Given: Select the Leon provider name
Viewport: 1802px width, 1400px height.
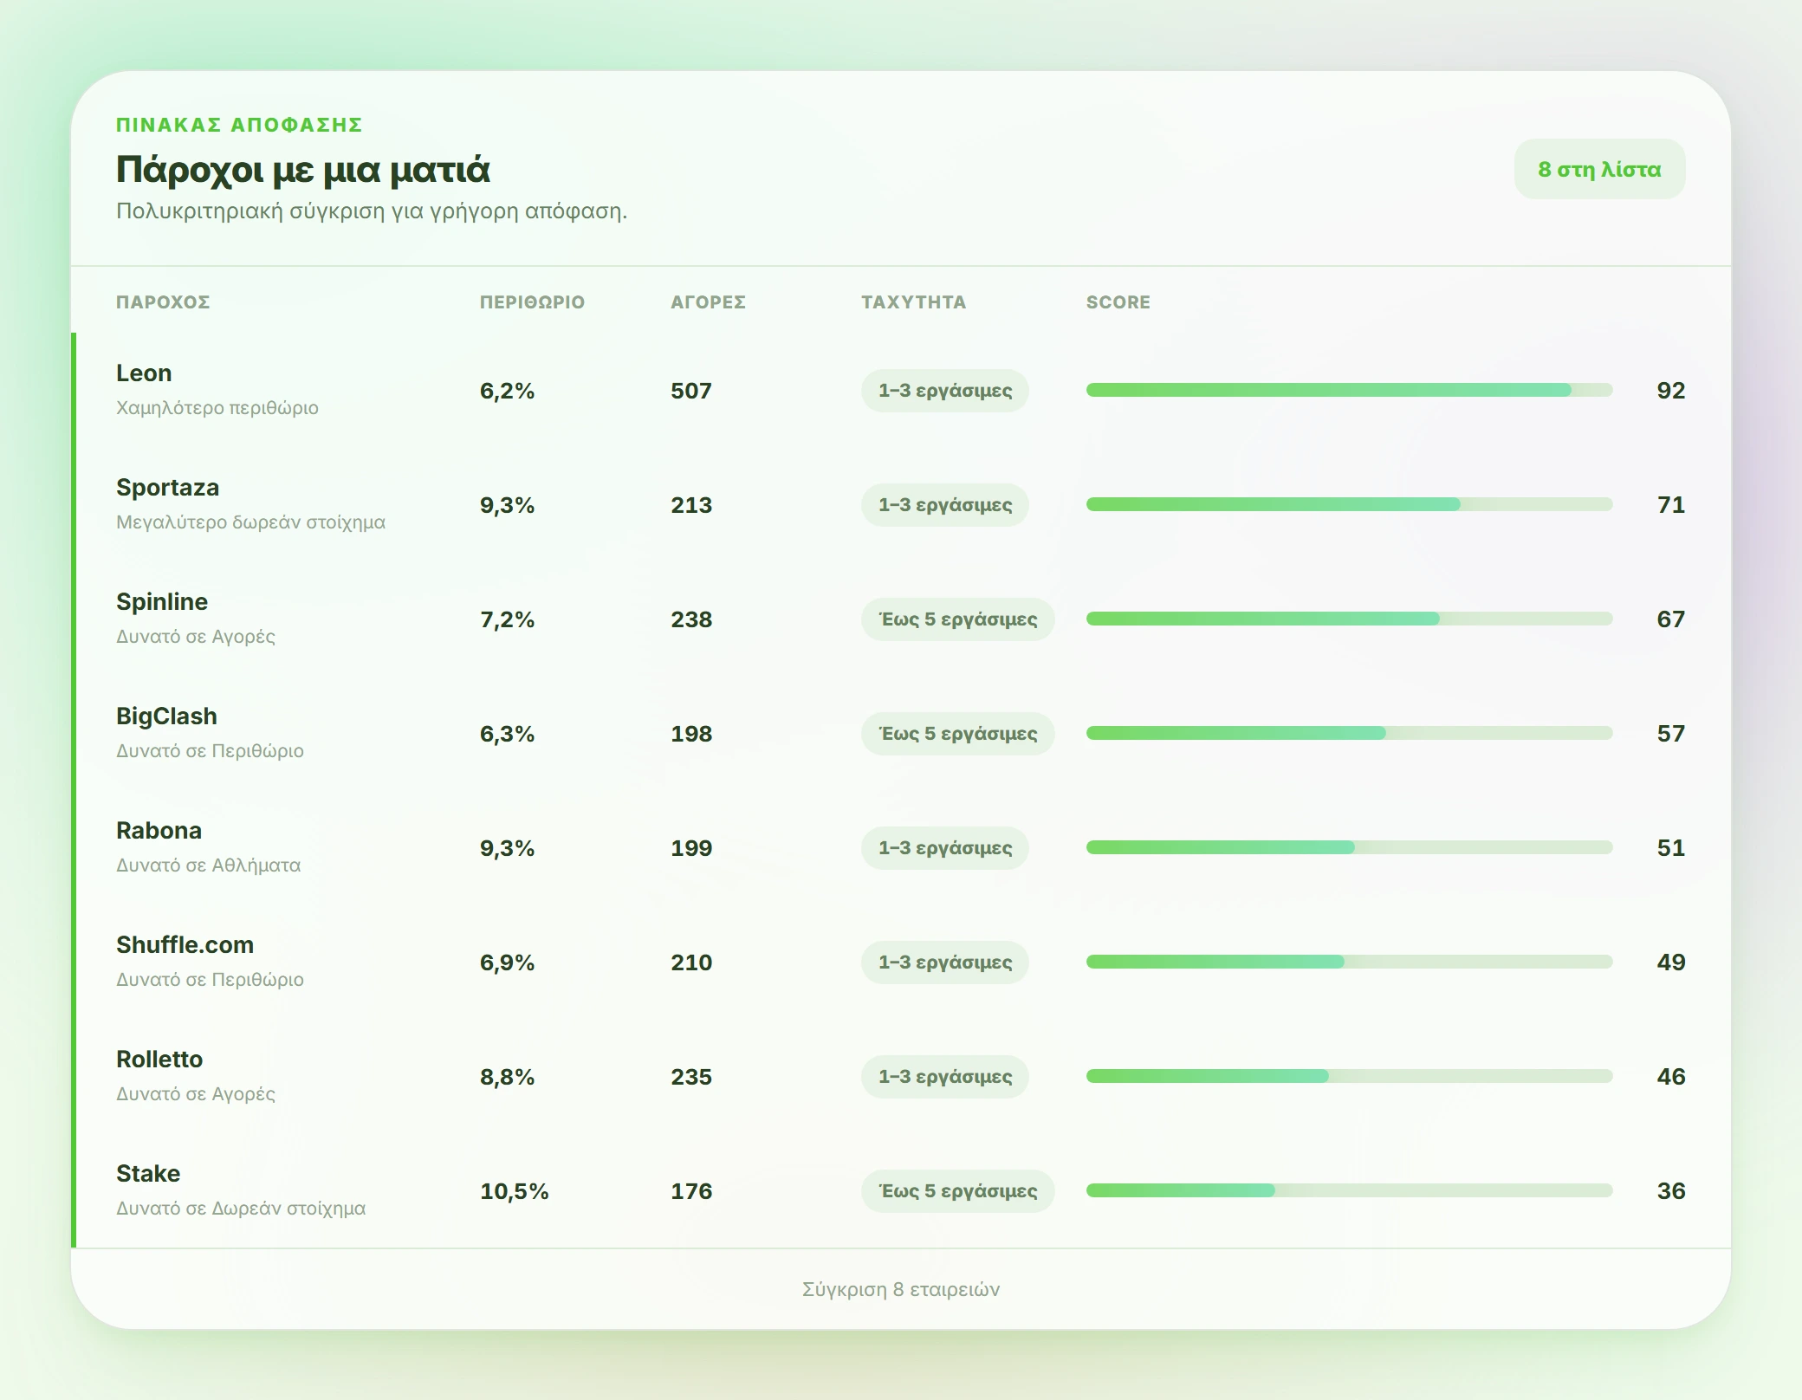Looking at the screenshot, I should pos(144,373).
